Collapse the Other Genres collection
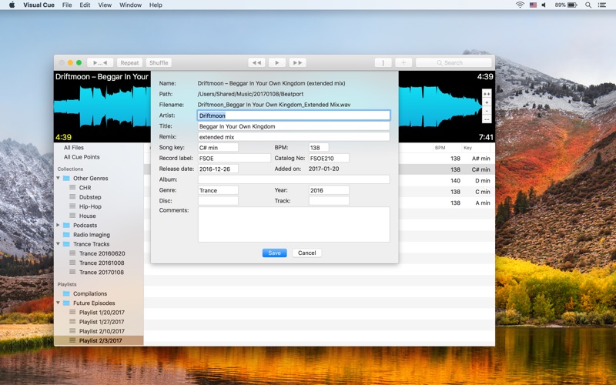 point(58,179)
